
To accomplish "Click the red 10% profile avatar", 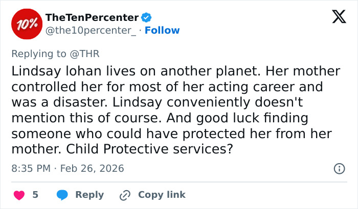I will point(25,24).
